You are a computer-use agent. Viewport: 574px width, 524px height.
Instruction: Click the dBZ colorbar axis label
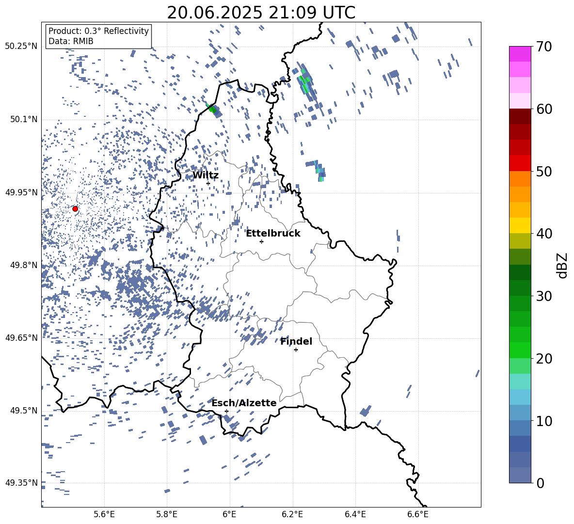pos(563,265)
